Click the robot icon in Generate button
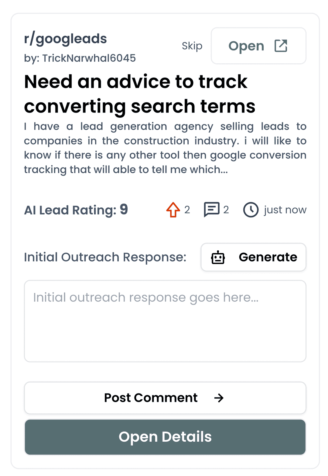Viewport: 328px width, 476px height. click(218, 258)
